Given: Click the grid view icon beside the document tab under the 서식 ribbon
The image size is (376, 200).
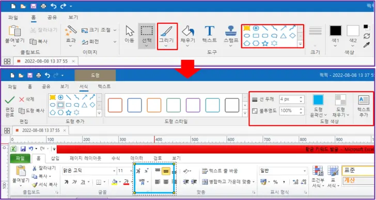Looking at the screenshot, I should [7, 130].
